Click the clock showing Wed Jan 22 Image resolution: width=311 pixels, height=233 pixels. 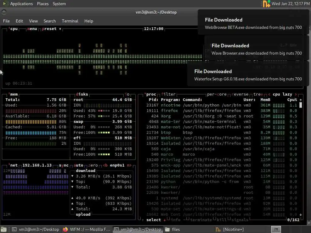pos(291,4)
